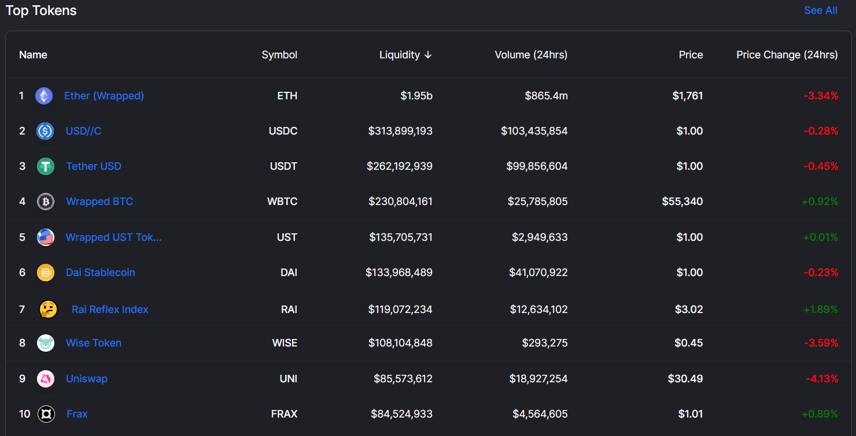Click the Ether (Wrapped) token icon
The height and width of the screenshot is (436, 856).
(44, 96)
